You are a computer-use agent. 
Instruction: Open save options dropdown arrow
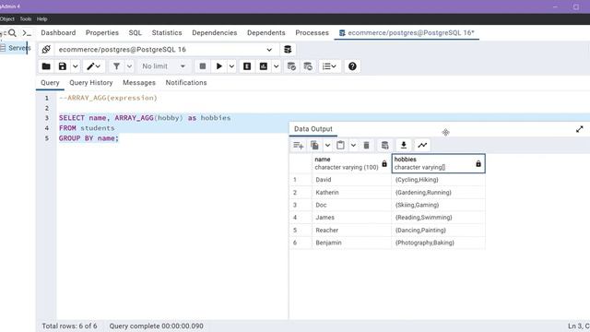[x=76, y=66]
